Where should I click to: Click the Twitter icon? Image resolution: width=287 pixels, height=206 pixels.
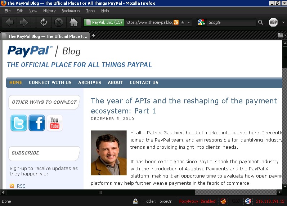pos(19,123)
